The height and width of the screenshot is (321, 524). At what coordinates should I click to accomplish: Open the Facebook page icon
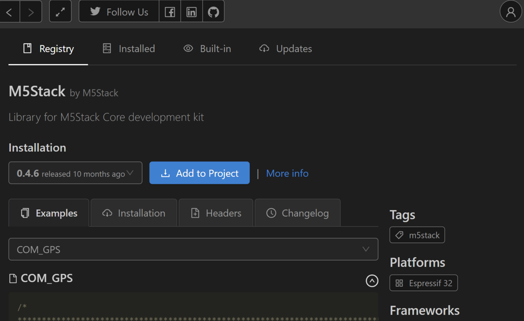pyautogui.click(x=170, y=11)
